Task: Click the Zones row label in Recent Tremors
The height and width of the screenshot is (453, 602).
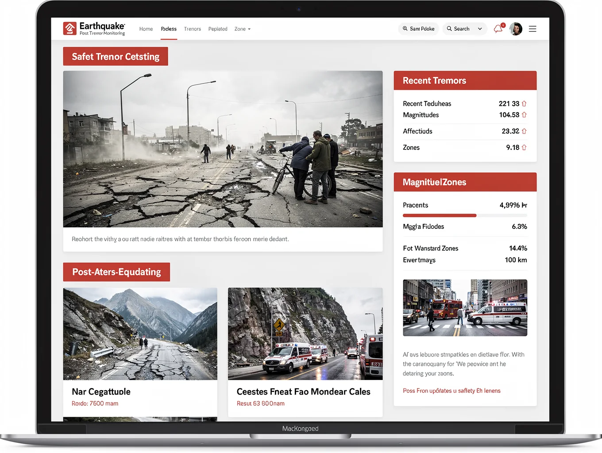Action: [x=411, y=148]
